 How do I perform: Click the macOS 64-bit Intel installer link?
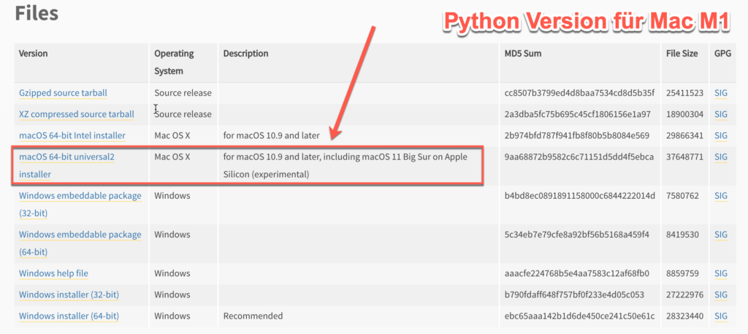pyautogui.click(x=72, y=135)
